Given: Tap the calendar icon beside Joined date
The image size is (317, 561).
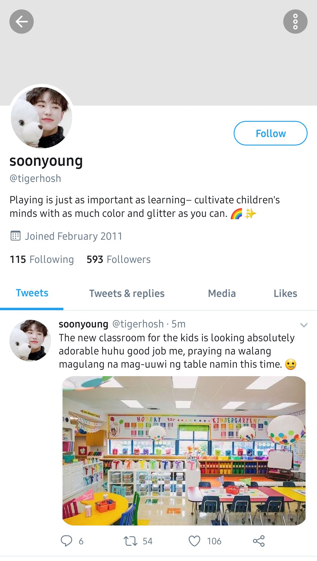Looking at the screenshot, I should (x=15, y=236).
